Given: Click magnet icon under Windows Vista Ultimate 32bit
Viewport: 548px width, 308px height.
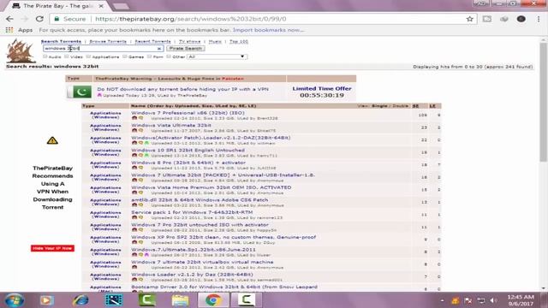Looking at the screenshot, I should pos(134,130).
